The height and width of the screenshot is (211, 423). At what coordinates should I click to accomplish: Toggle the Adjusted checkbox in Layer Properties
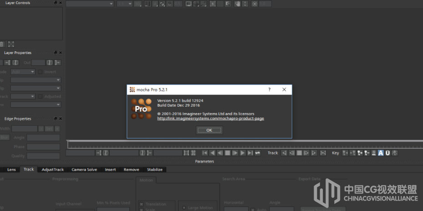[x=40, y=96]
